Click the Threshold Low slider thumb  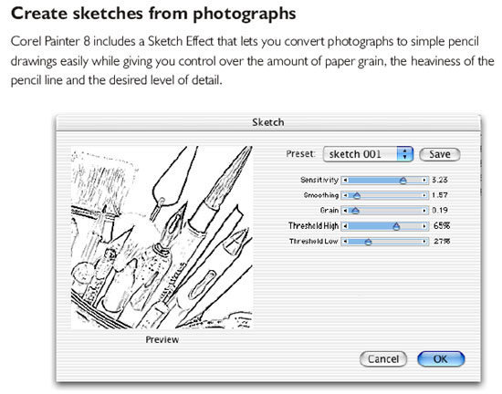pyautogui.click(x=368, y=242)
